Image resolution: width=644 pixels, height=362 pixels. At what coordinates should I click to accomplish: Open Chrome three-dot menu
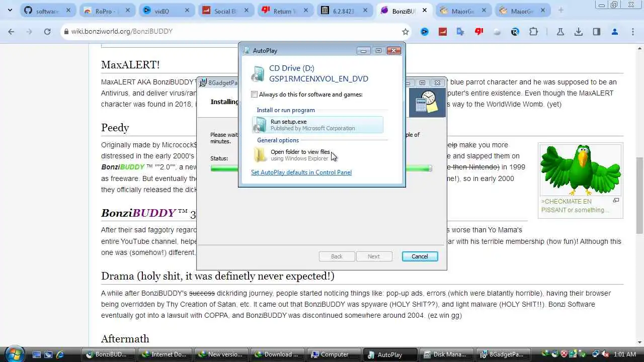click(x=633, y=32)
